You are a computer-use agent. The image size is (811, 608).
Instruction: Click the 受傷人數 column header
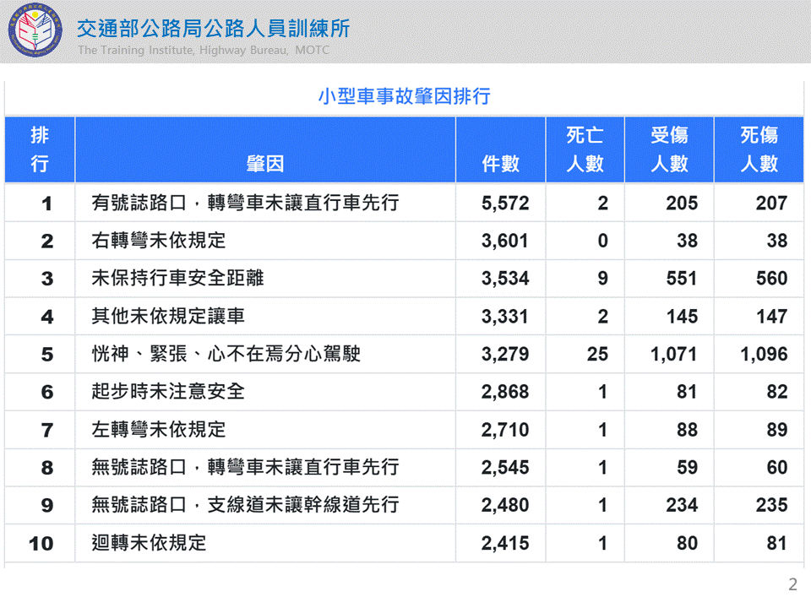coord(669,149)
